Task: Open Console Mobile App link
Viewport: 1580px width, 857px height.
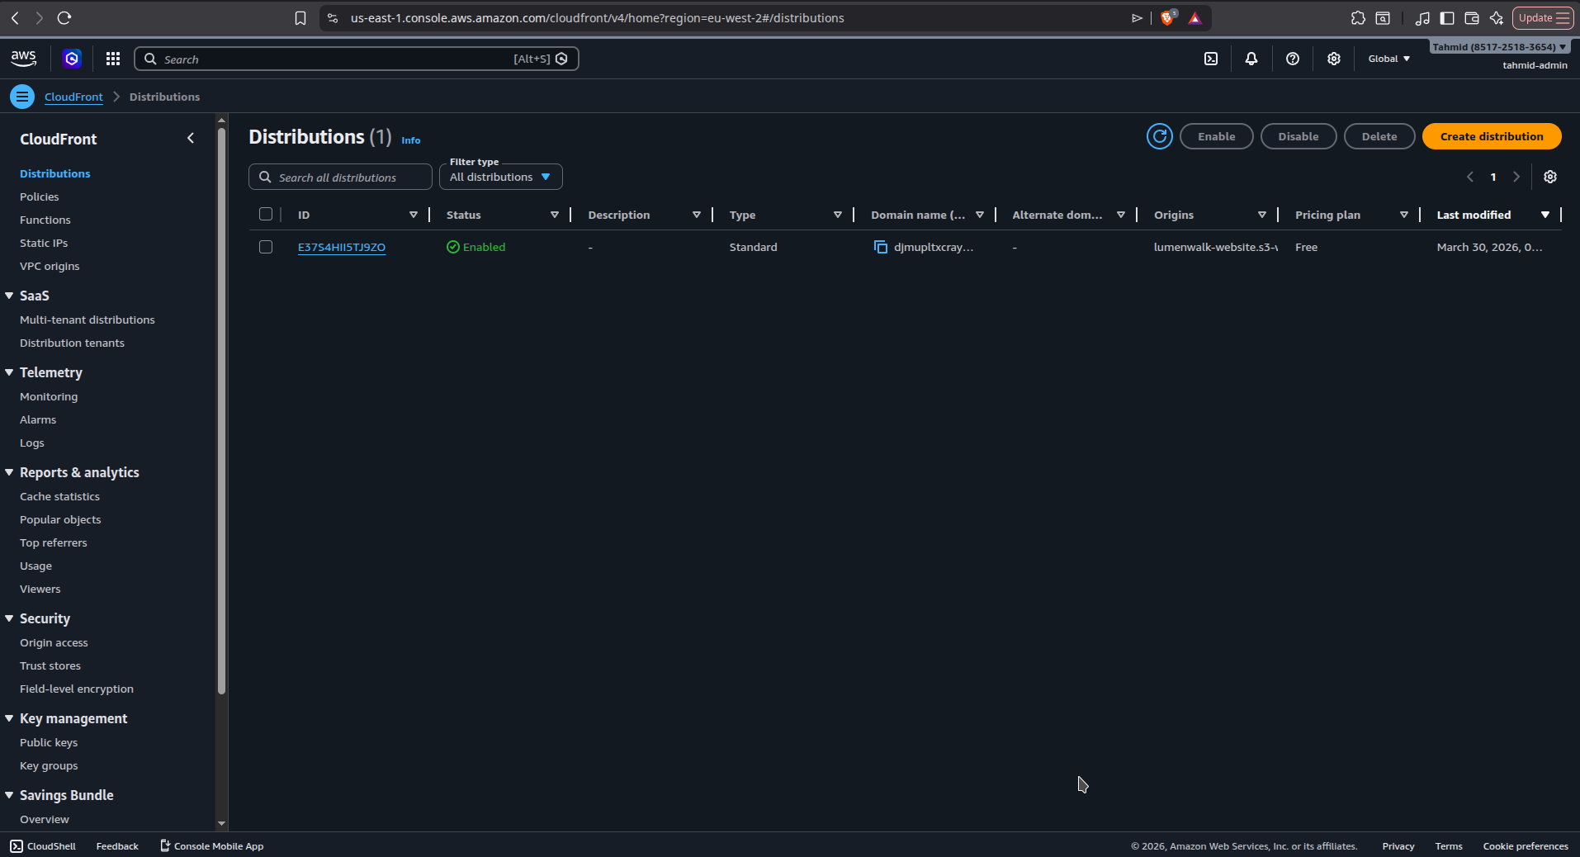Action: (212, 846)
